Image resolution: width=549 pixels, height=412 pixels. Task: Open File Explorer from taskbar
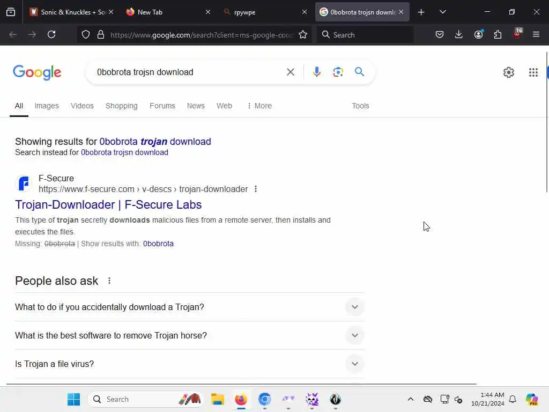point(218,399)
